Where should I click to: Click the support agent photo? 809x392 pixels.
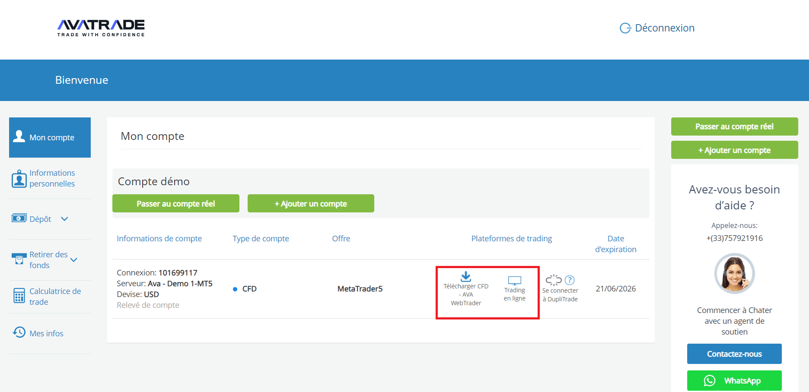[734, 274]
